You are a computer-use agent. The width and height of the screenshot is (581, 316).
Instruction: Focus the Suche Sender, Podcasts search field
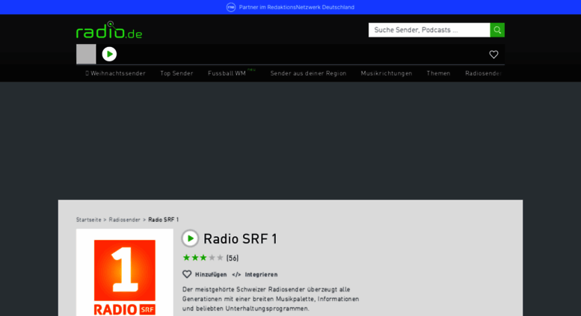(429, 30)
